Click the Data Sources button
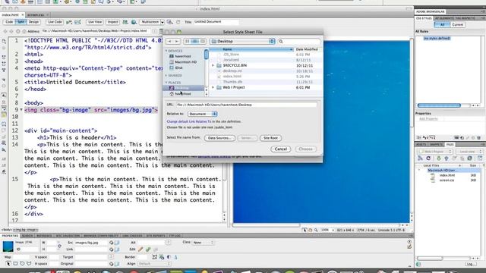Image resolution: width=486 pixels, height=273 pixels. point(219,138)
